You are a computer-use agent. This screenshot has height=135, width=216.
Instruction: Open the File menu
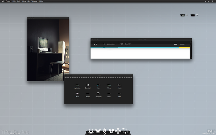click(x=14, y=1)
